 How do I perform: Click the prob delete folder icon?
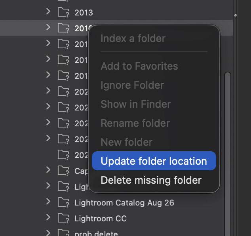coord(63,233)
